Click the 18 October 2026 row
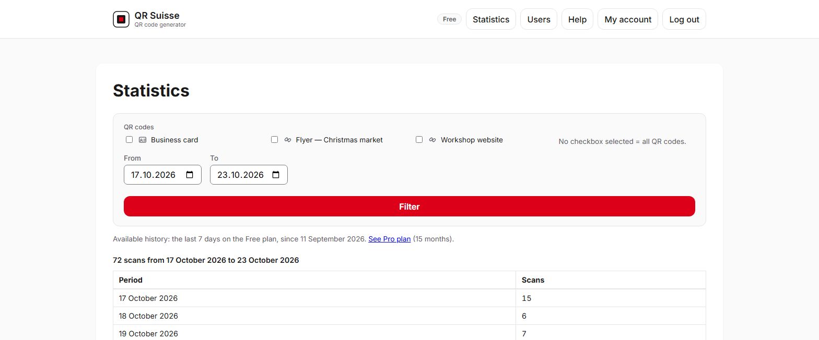Image resolution: width=819 pixels, height=340 pixels. click(x=409, y=316)
